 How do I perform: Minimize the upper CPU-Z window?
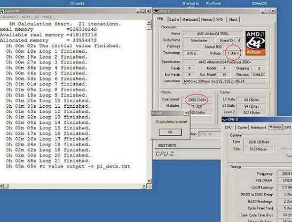263,11
